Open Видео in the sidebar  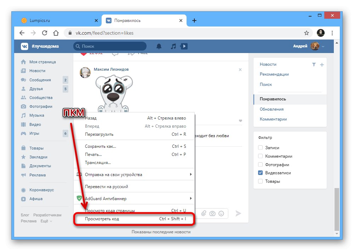coord(35,124)
